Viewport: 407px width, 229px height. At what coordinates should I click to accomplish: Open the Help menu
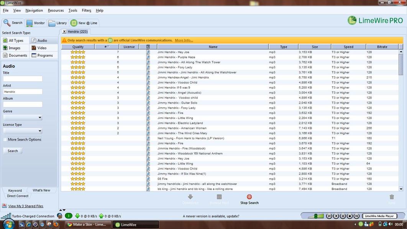click(99, 10)
